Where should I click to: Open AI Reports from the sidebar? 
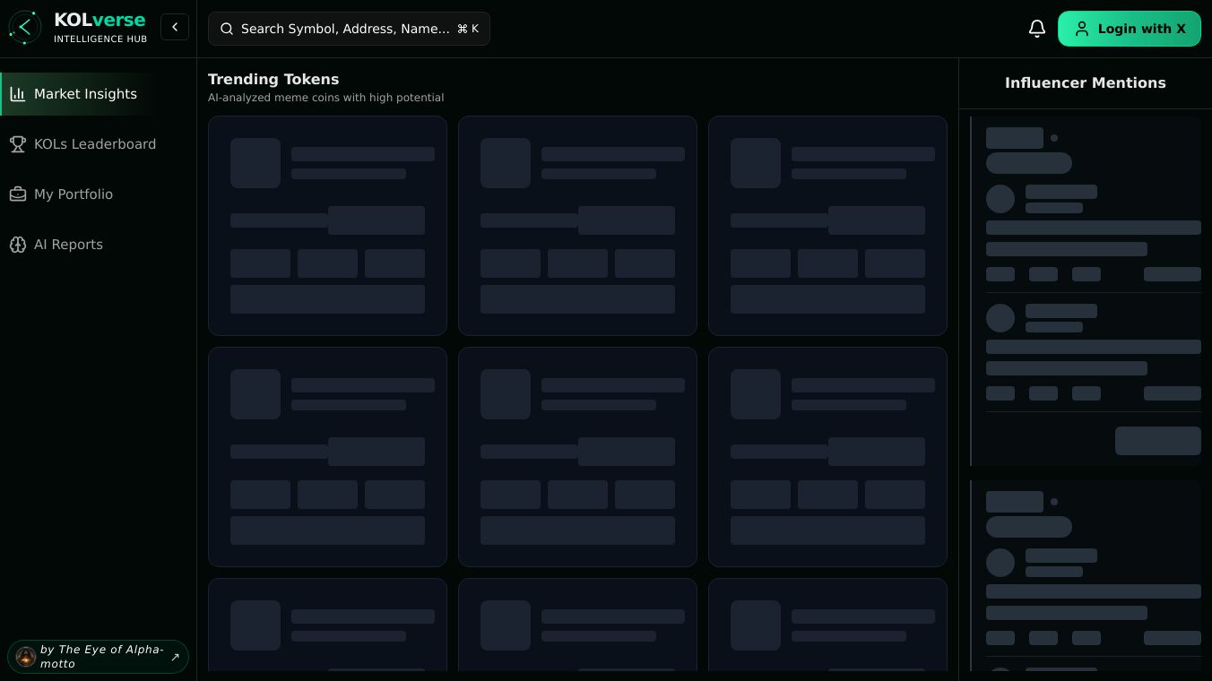(98, 245)
